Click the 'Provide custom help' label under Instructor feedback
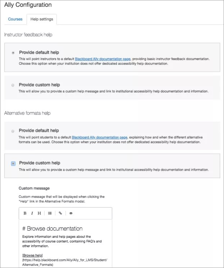The height and width of the screenshot is (268, 224). click(x=39, y=85)
